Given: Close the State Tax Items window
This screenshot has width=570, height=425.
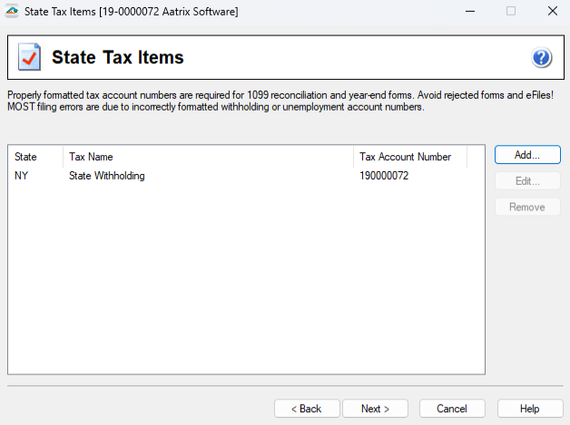Looking at the screenshot, I should [x=552, y=11].
